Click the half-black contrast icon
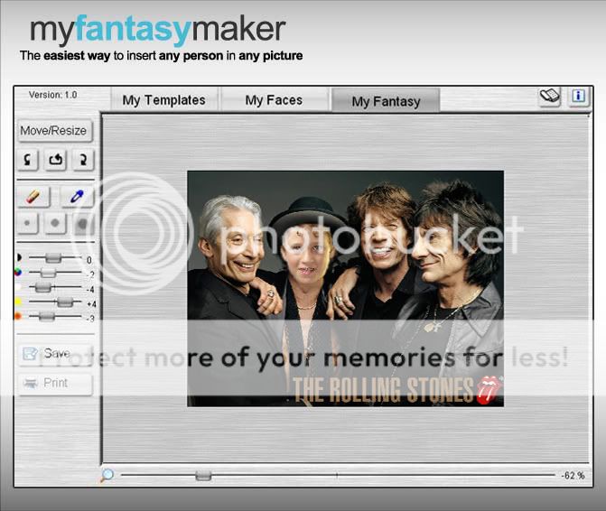The image size is (606, 511). click(19, 257)
